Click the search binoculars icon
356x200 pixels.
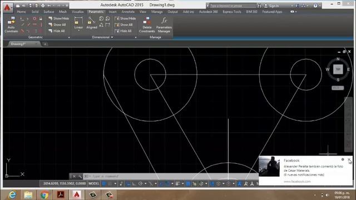(x=260, y=6)
